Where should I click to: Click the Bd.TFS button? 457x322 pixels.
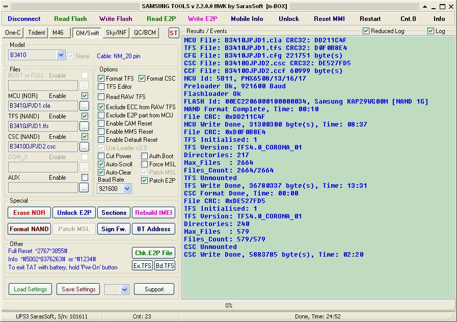pos(165,266)
